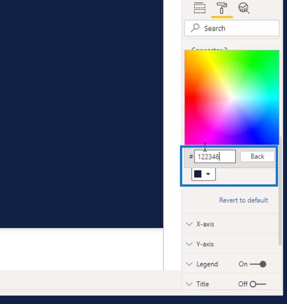Click the Back button in the color picker
The width and height of the screenshot is (287, 304).
[257, 156]
